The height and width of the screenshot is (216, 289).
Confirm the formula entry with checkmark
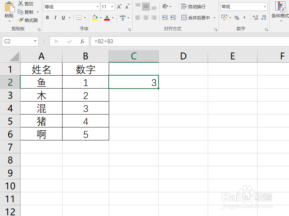[x=69, y=41]
